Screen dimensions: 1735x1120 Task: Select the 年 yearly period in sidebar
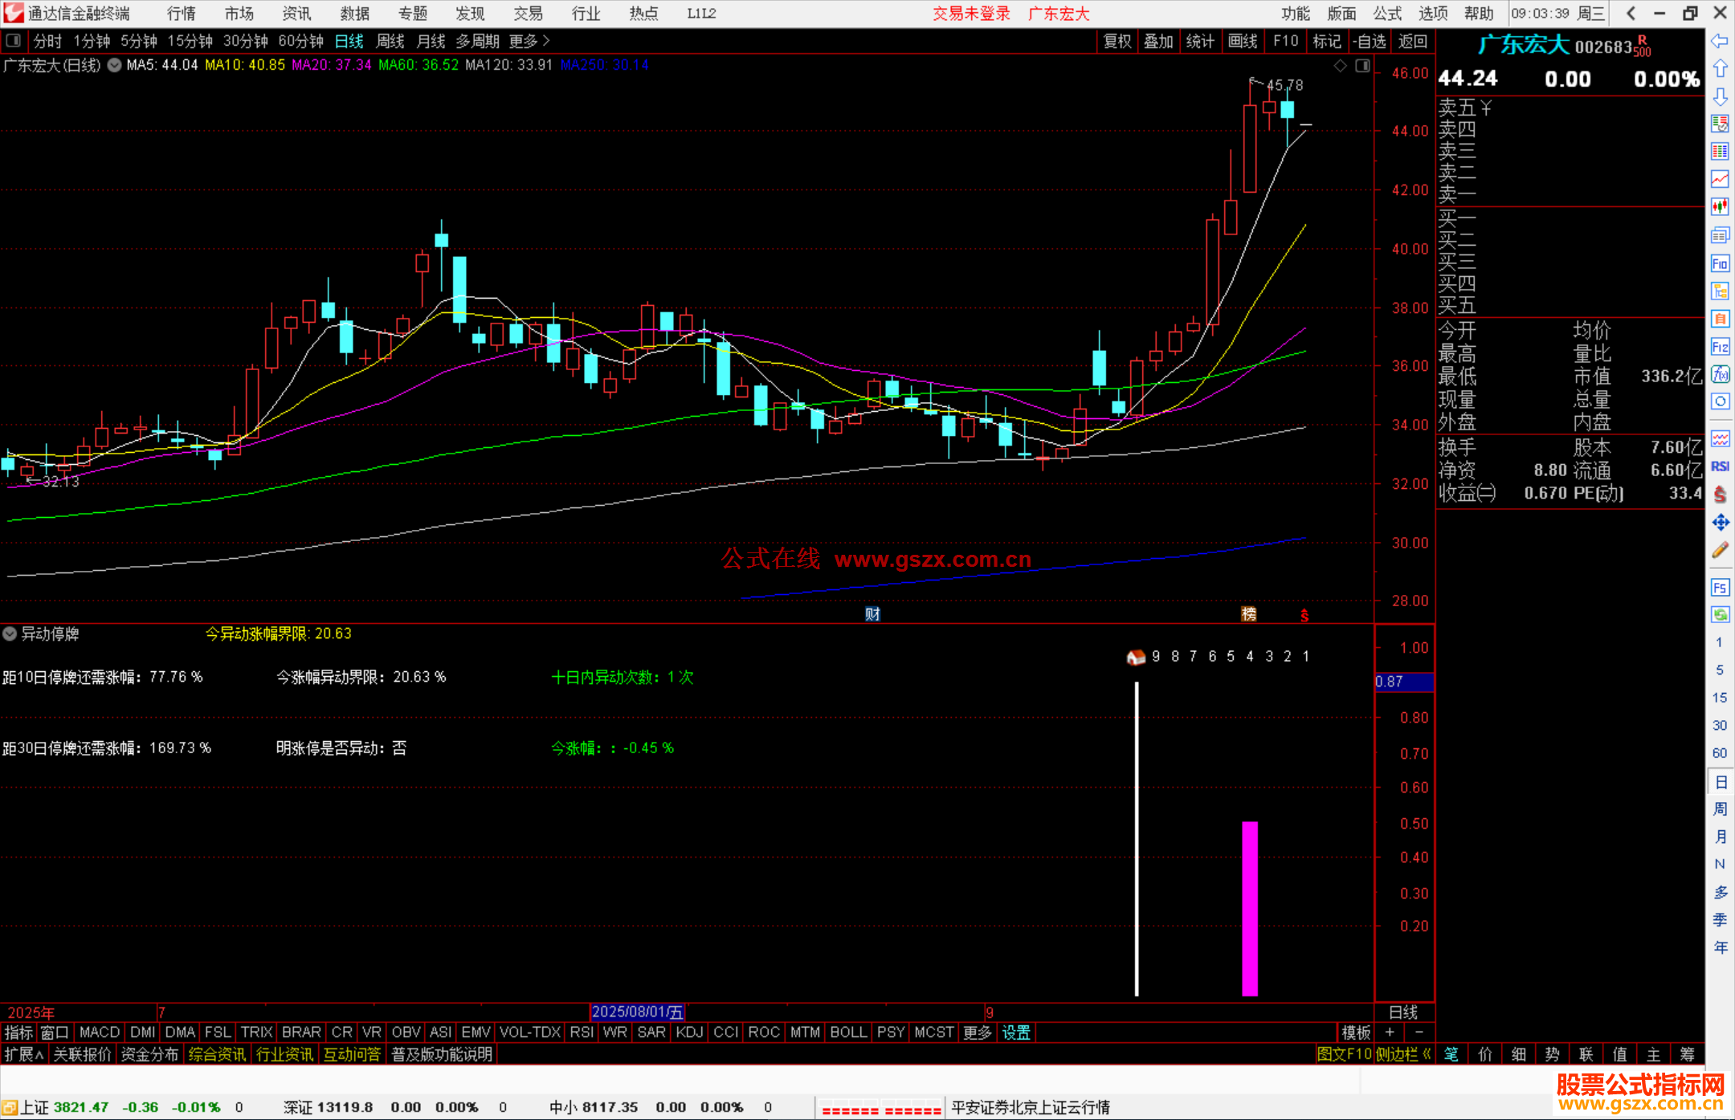click(x=1720, y=947)
